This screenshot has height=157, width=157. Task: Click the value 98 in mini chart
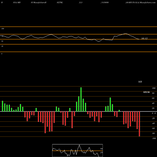(101, 149)
